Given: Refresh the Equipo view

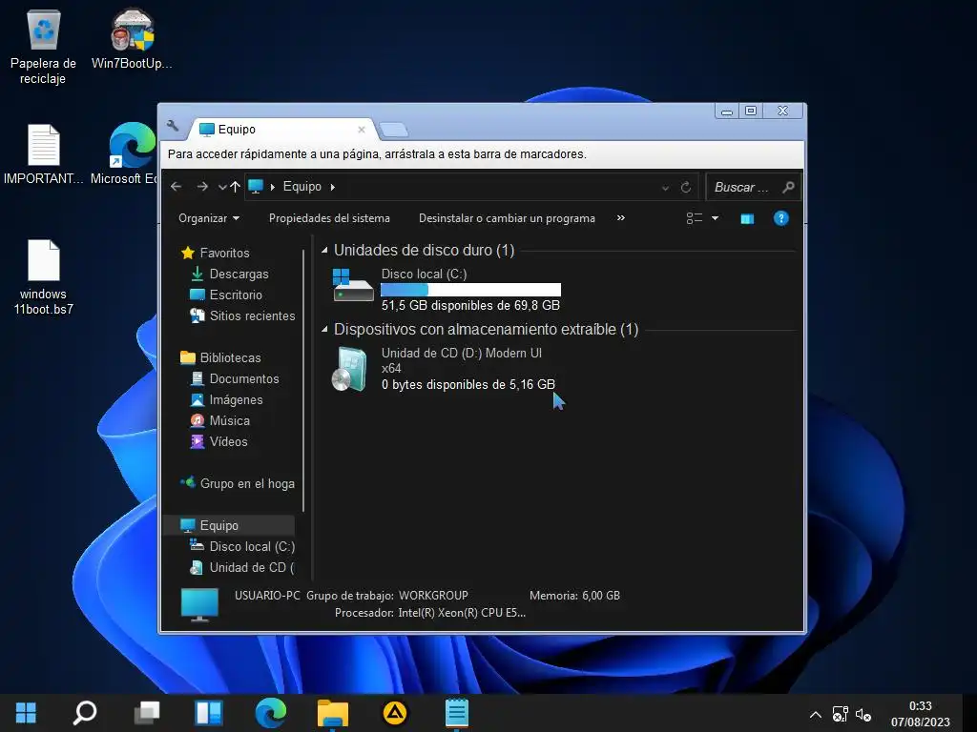Looking at the screenshot, I should 686,188.
